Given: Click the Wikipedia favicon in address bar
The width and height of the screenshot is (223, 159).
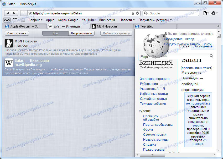Looking at the screenshot, I should 30,13.
